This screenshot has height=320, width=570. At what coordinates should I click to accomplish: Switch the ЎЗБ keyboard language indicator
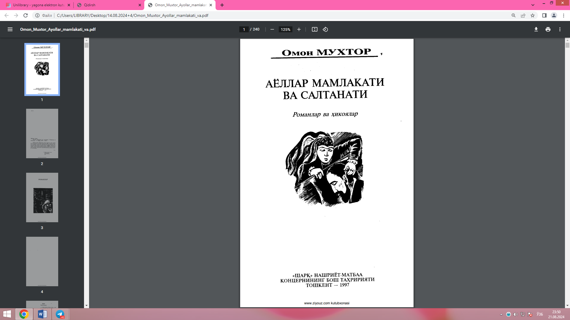click(540, 314)
